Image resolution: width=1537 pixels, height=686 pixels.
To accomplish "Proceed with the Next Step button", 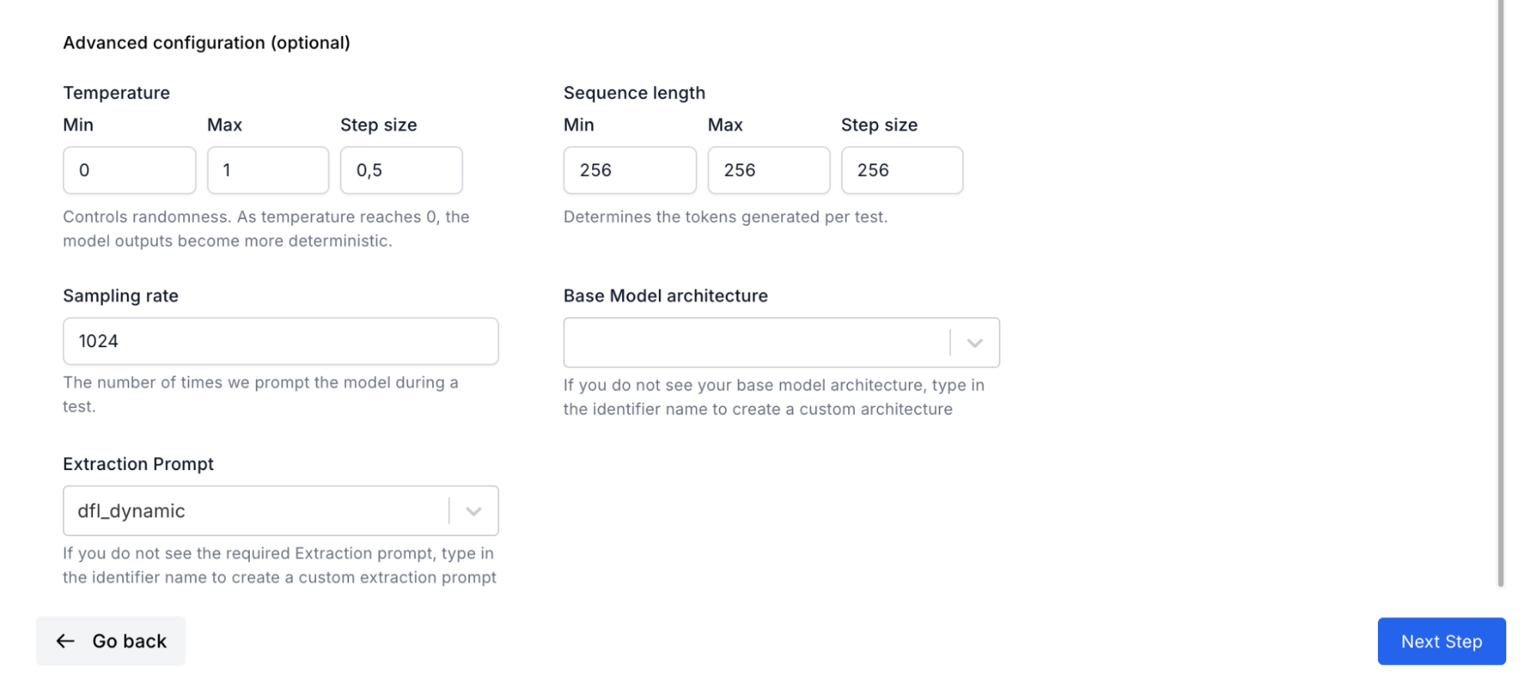I will pos(1442,641).
